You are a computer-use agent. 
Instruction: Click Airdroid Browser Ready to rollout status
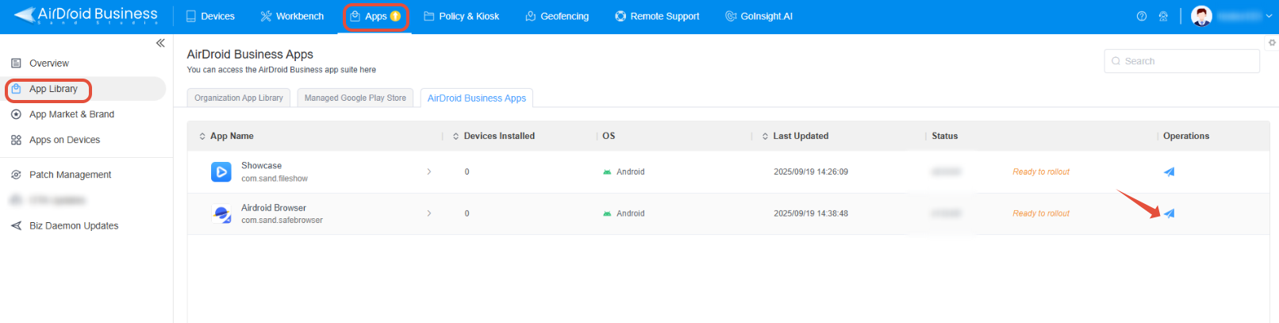pyautogui.click(x=1041, y=213)
